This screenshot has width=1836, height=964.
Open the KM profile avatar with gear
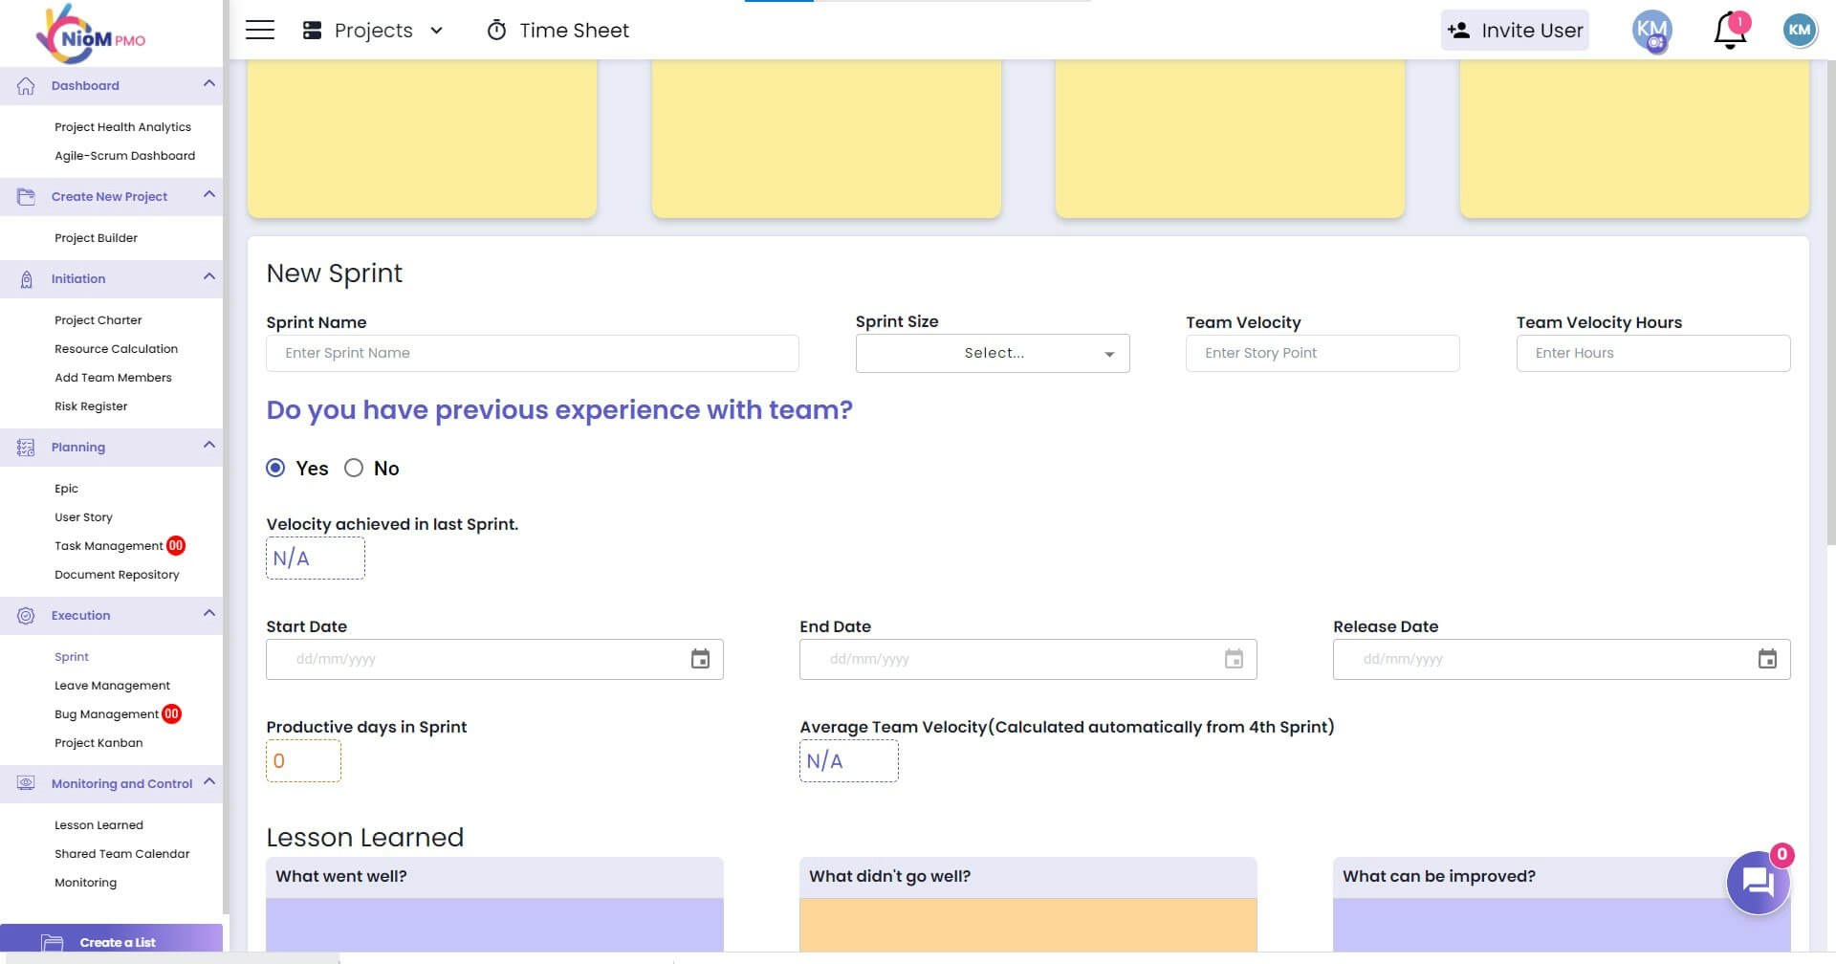1651,31
